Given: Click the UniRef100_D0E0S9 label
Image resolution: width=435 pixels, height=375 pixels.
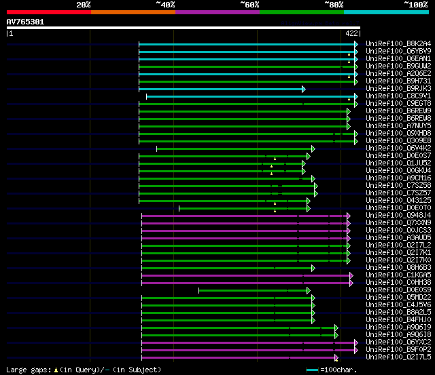Looking at the screenshot, I should [x=398, y=290].
